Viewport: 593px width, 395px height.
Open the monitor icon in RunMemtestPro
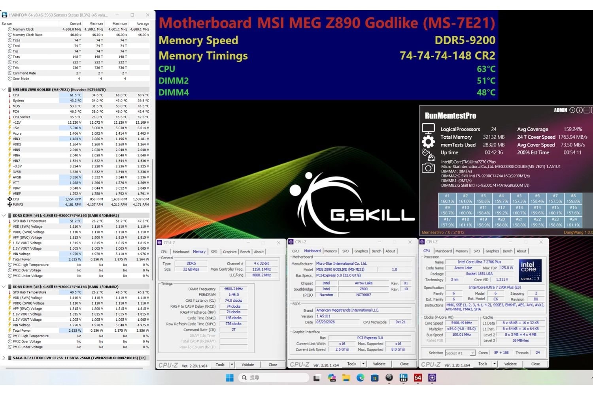pos(428,129)
